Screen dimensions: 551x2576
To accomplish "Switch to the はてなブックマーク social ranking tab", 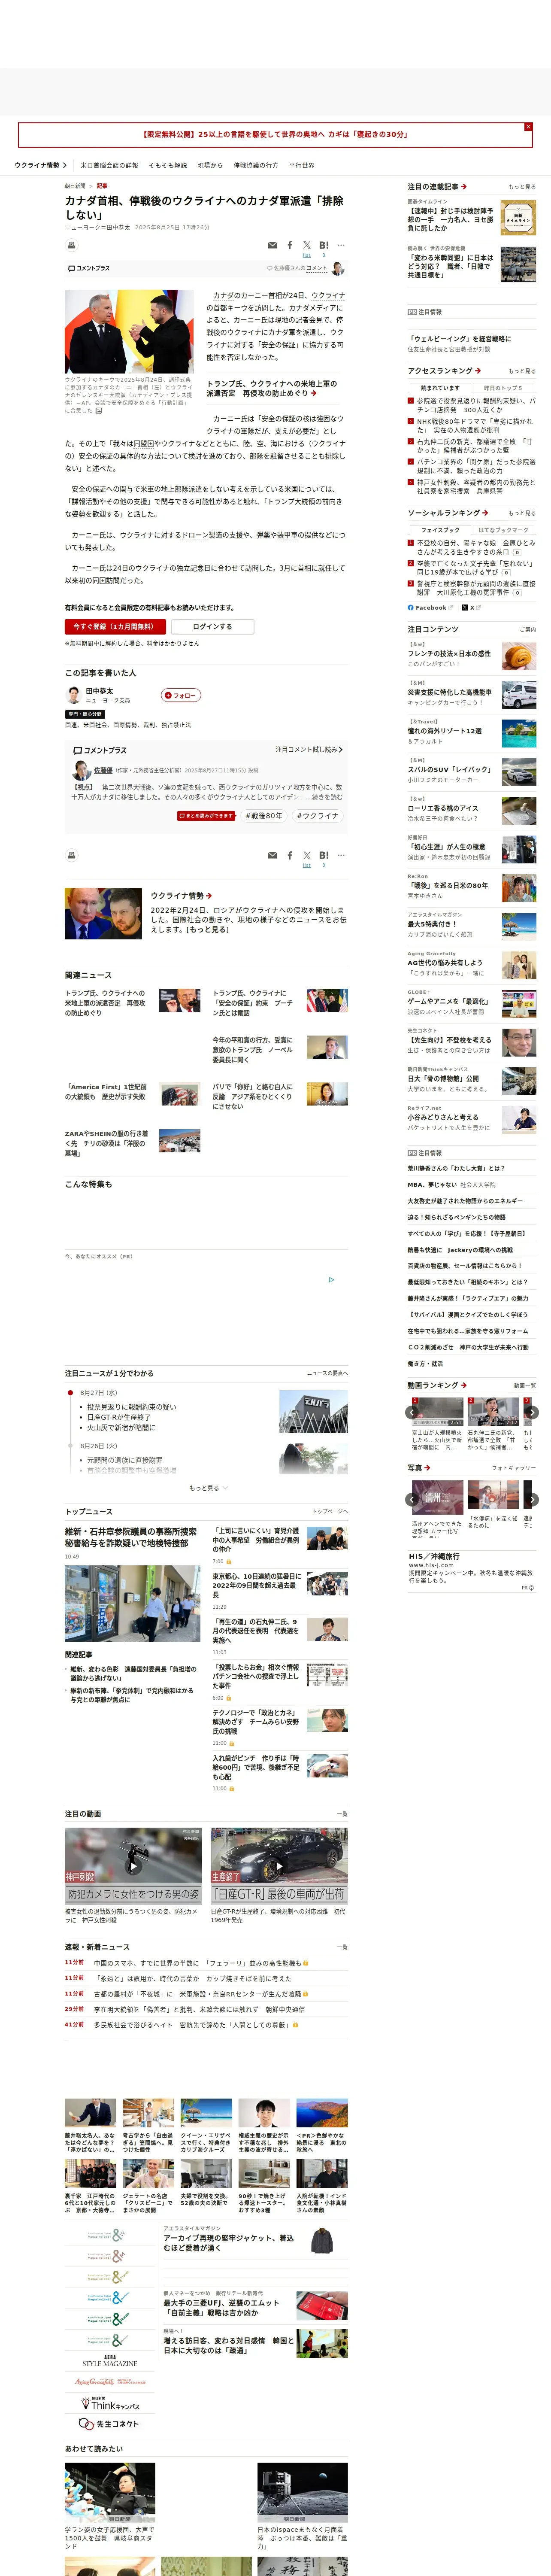I will (504, 530).
